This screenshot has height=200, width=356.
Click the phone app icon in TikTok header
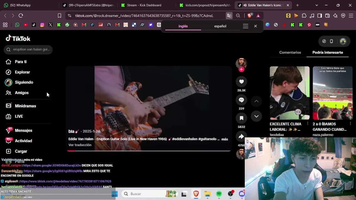[331, 41]
